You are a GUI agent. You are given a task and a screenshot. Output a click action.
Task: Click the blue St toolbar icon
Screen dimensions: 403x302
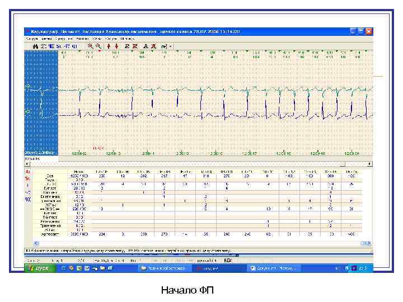point(59,46)
